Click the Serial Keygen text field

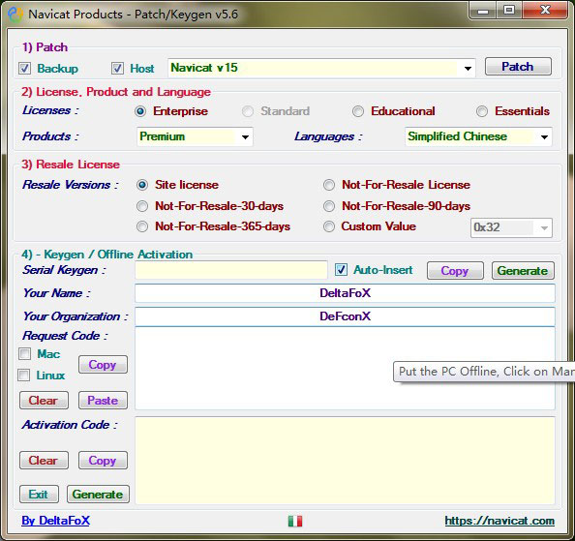[x=231, y=271]
